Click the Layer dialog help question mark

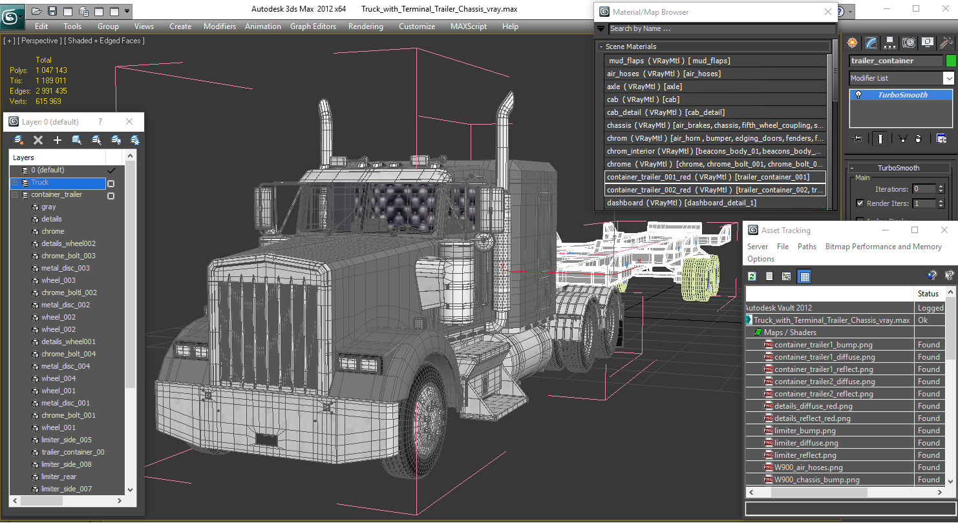tap(100, 122)
